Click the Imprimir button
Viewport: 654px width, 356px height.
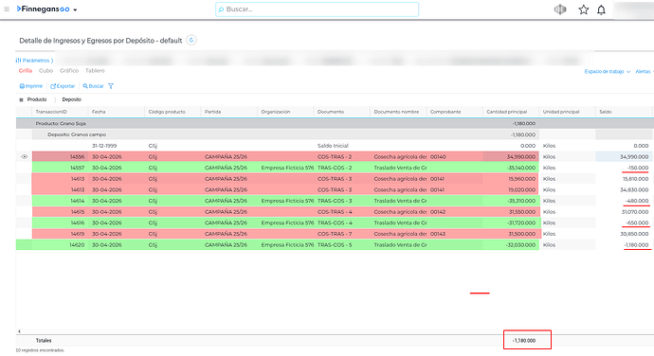[31, 86]
